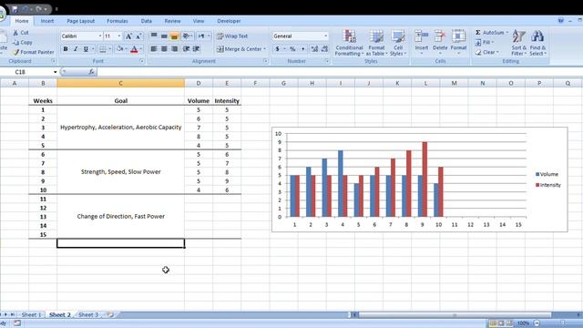Viewport: 583px width, 328px height.
Task: Center text horizontally
Action: point(164,48)
